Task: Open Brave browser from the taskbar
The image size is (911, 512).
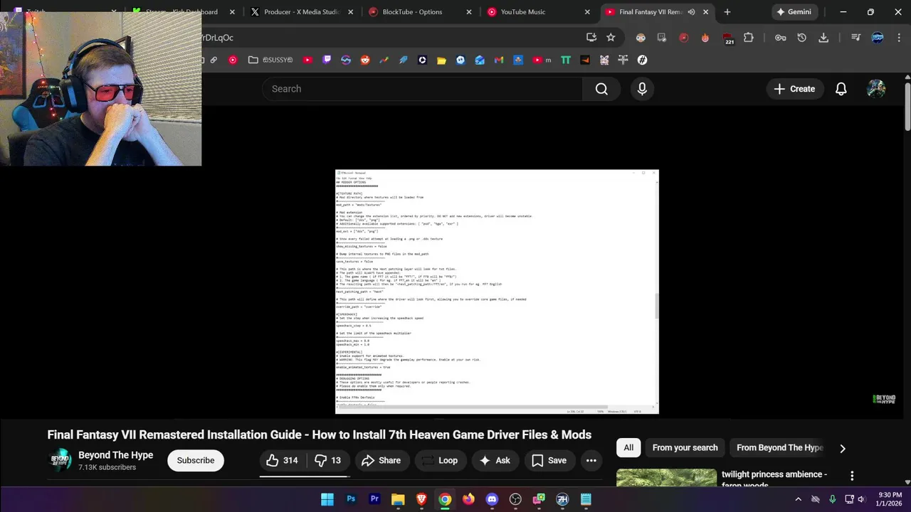Action: point(421,499)
